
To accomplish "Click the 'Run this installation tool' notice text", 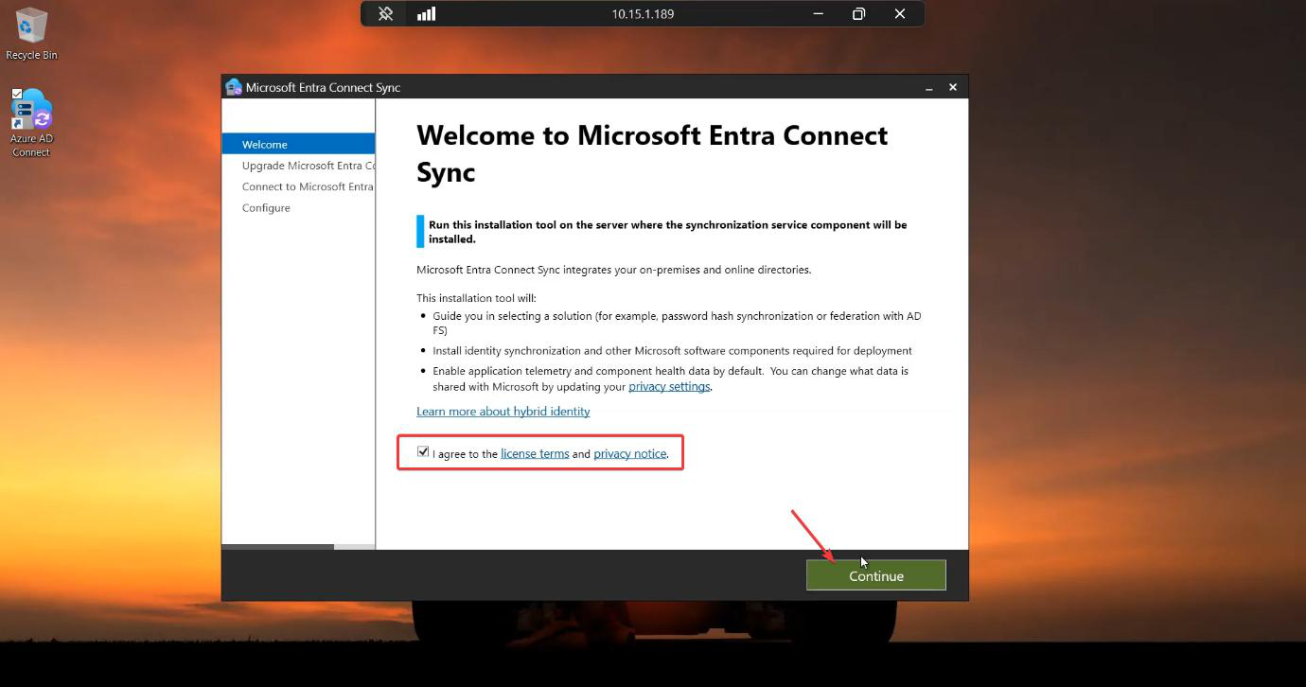I will coord(667,232).
